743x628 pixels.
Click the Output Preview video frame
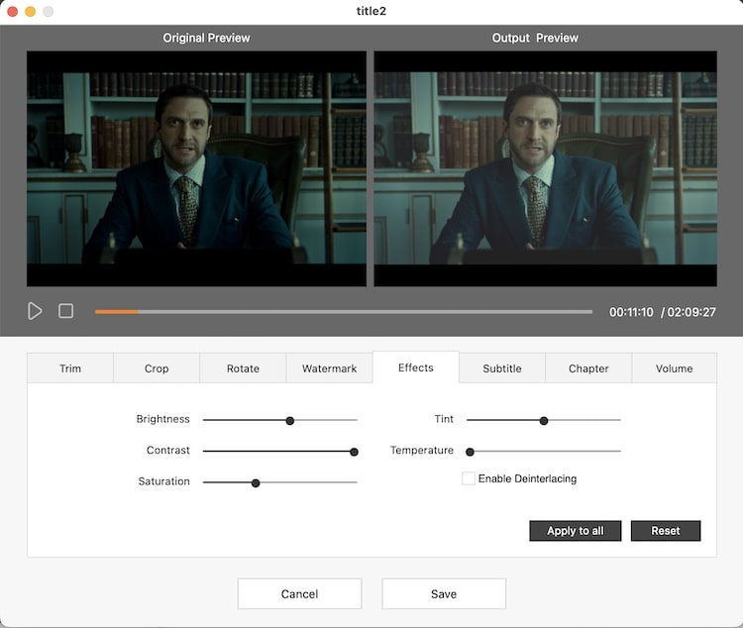click(x=546, y=168)
